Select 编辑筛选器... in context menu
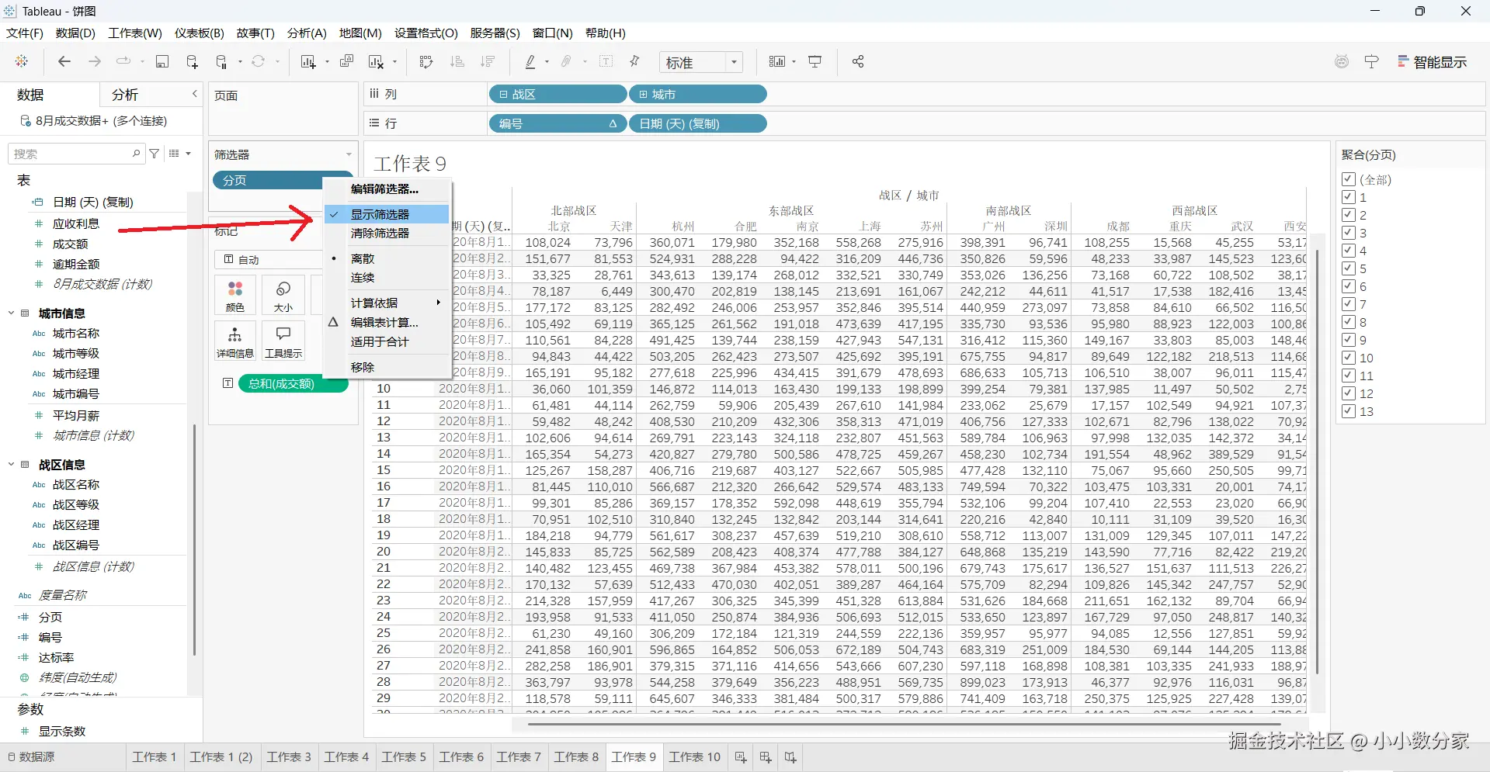This screenshot has height=772, width=1490. pyautogui.click(x=387, y=189)
